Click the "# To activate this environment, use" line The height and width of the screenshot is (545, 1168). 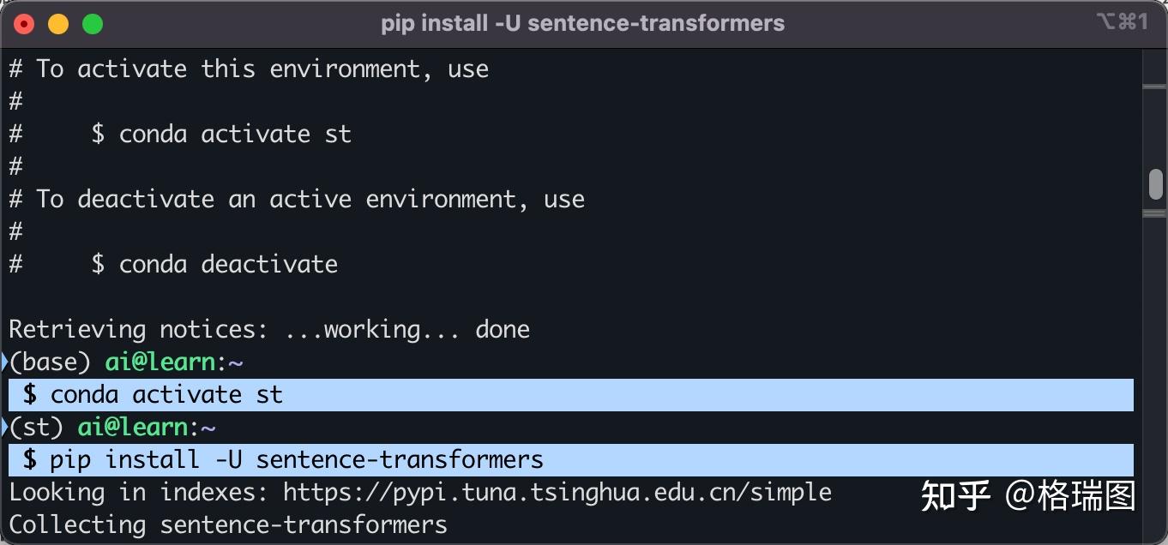[249, 69]
